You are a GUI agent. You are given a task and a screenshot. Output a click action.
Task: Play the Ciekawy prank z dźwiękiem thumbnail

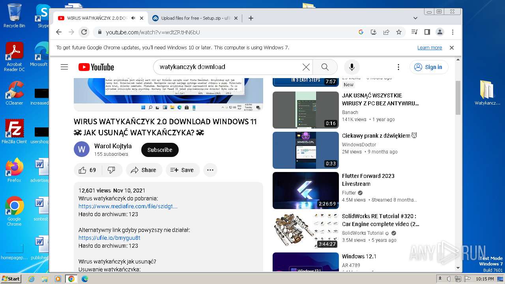click(306, 150)
